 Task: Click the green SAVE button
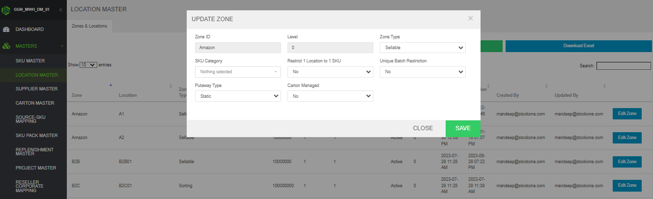pyautogui.click(x=463, y=128)
